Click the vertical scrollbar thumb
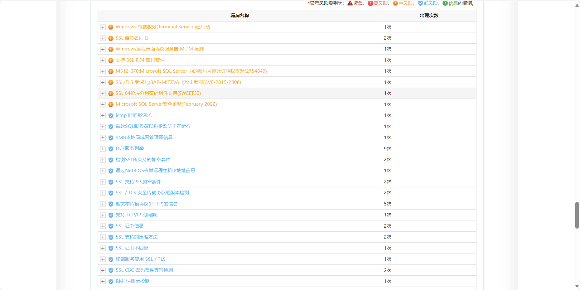Image resolution: width=580 pixels, height=290 pixels. point(577,215)
